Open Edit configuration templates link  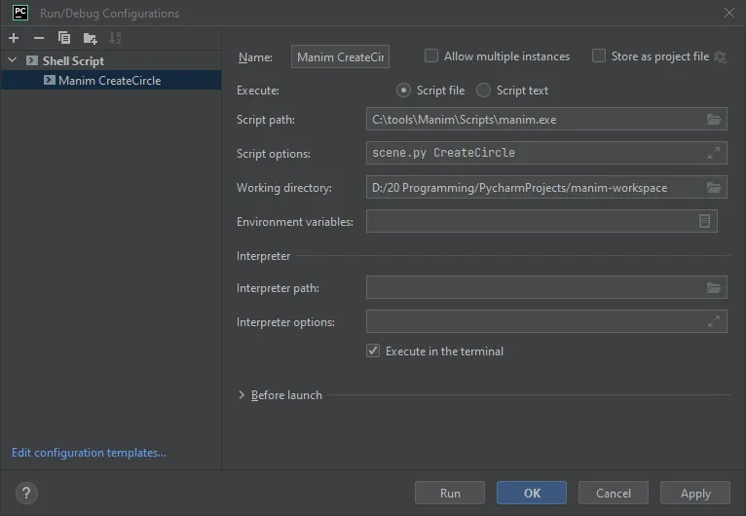click(x=89, y=453)
